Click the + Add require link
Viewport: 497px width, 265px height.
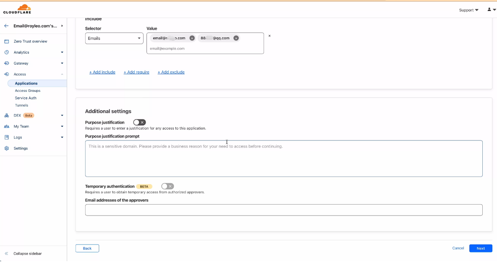click(x=136, y=72)
